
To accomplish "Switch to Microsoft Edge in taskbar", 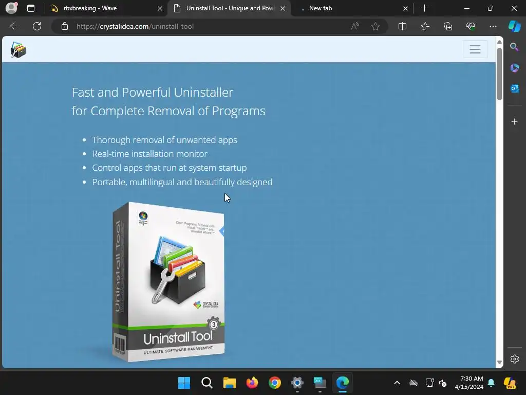I will (x=343, y=383).
